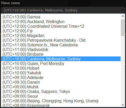Select (UTC+10:00) Hobart

(61, 68)
